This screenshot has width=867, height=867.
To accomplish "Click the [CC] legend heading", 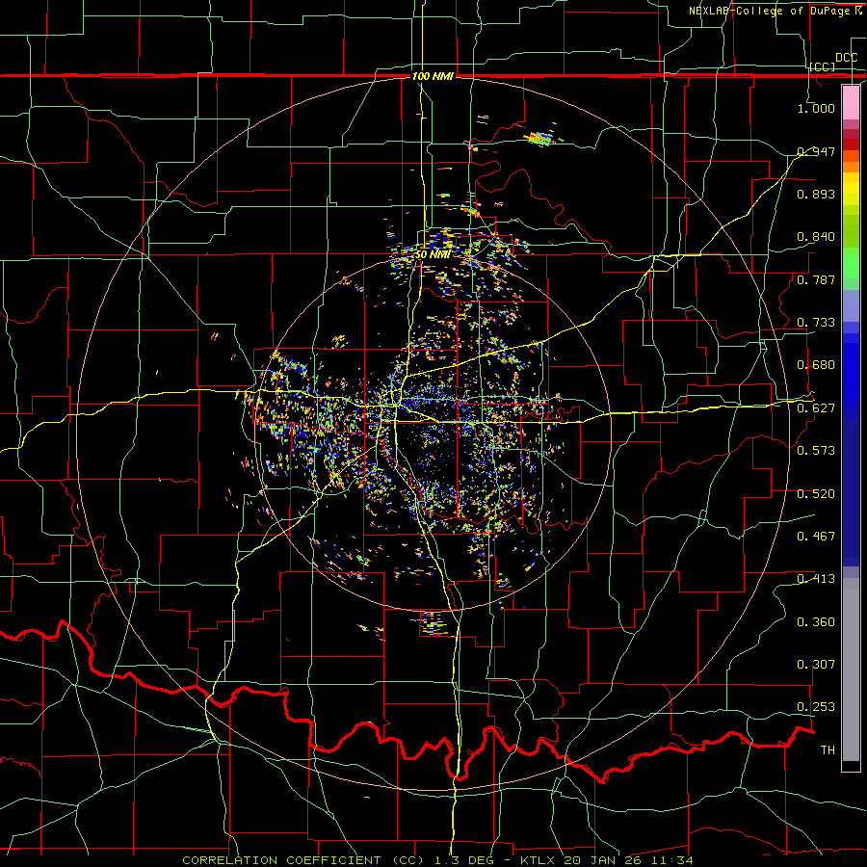I will coord(823,66).
